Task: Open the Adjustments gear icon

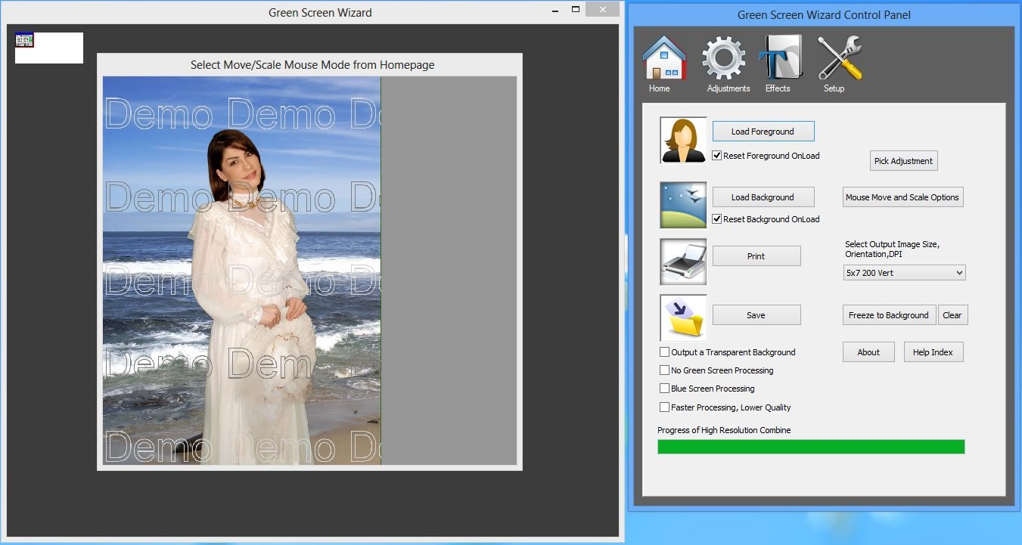Action: 724,58
